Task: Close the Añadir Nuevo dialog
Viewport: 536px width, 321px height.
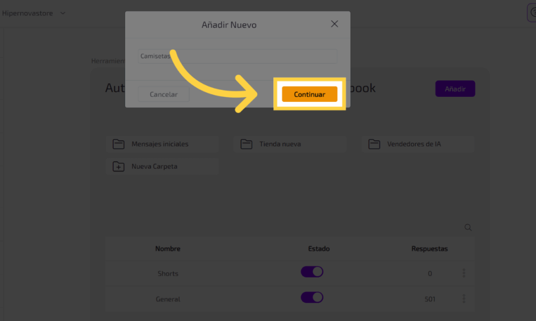Action: point(334,24)
